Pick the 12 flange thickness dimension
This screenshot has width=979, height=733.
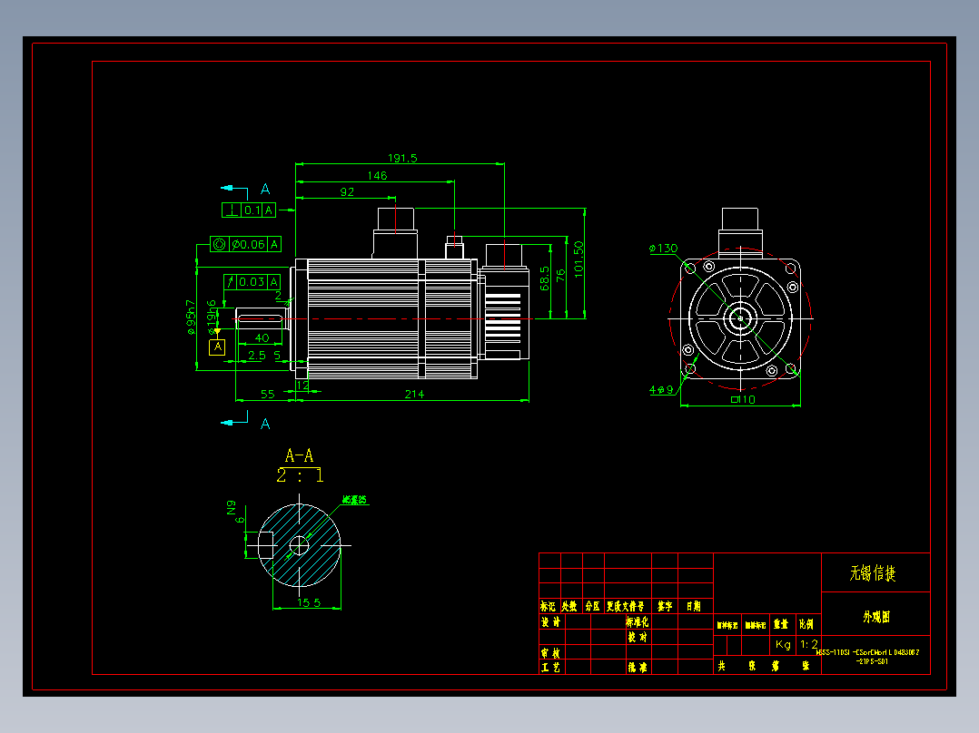pos(302,386)
